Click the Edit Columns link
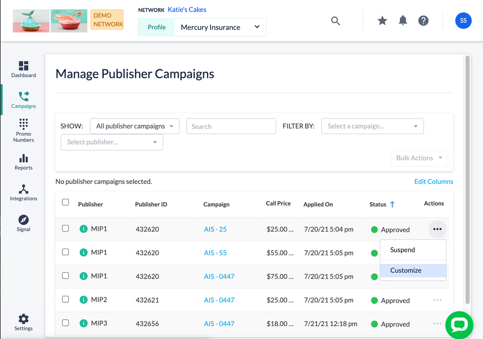This screenshot has height=339, width=483. [434, 181]
